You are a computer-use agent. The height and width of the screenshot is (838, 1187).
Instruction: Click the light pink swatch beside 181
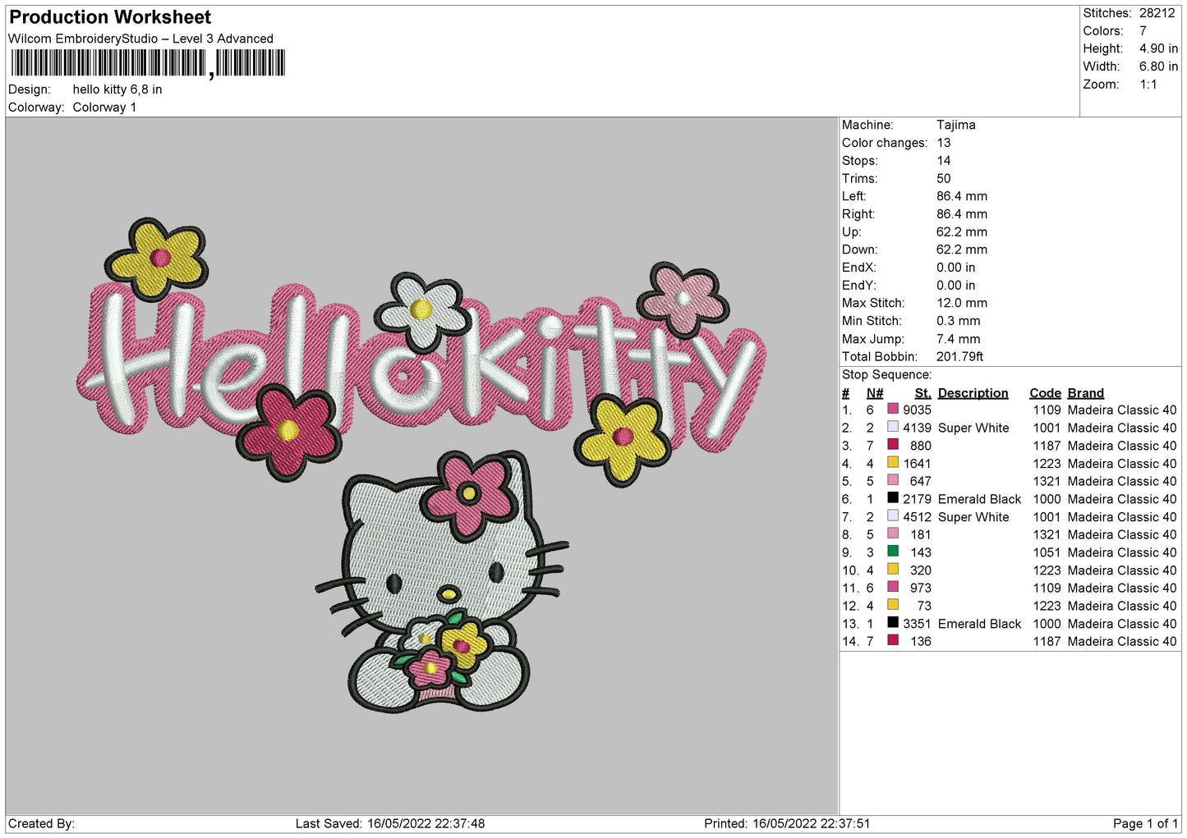click(893, 533)
